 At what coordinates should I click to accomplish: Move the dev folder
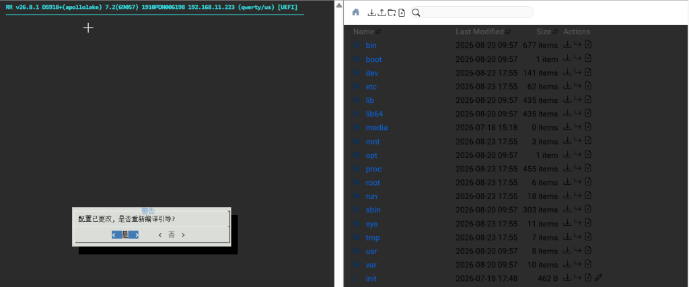(578, 72)
